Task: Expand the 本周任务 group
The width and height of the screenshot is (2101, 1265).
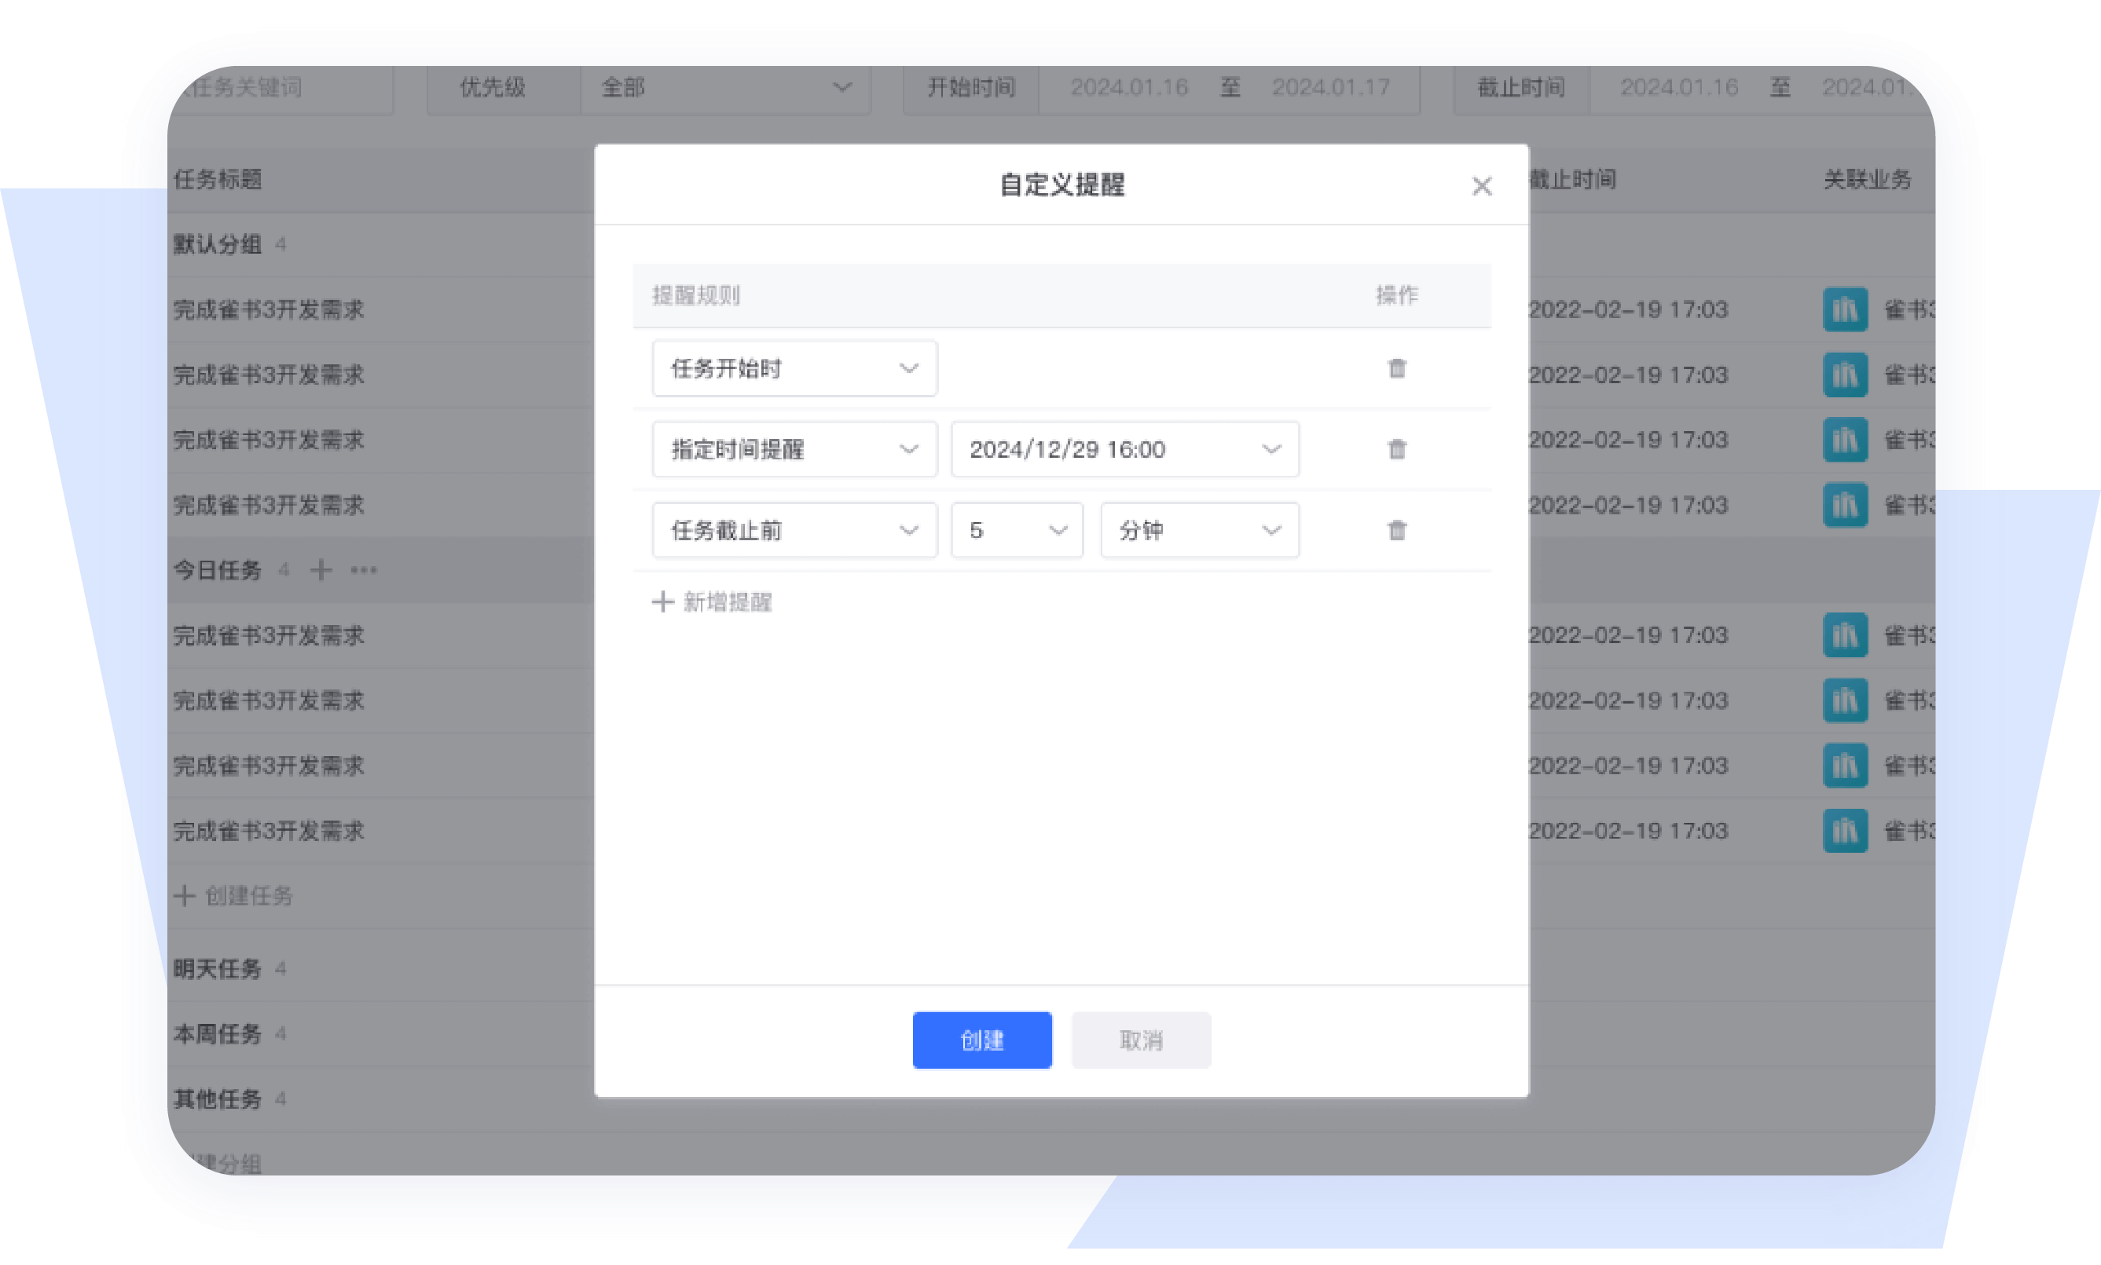Action: click(218, 1034)
